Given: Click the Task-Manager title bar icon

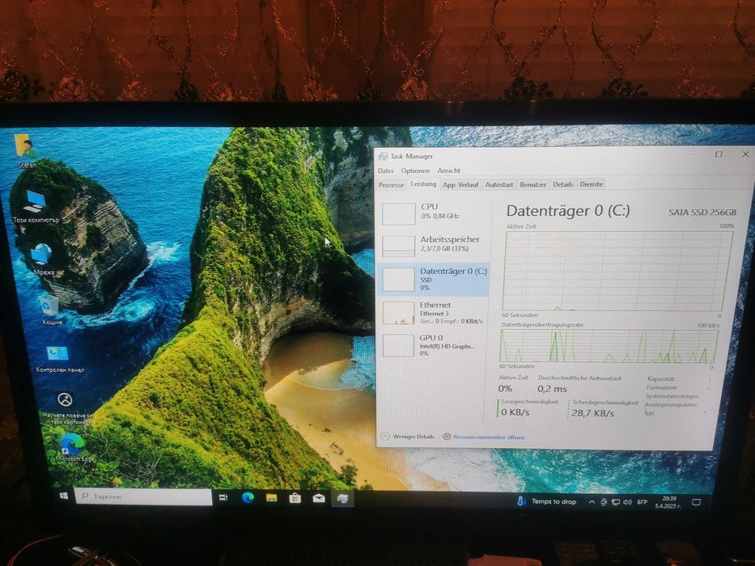Looking at the screenshot, I should click(383, 156).
